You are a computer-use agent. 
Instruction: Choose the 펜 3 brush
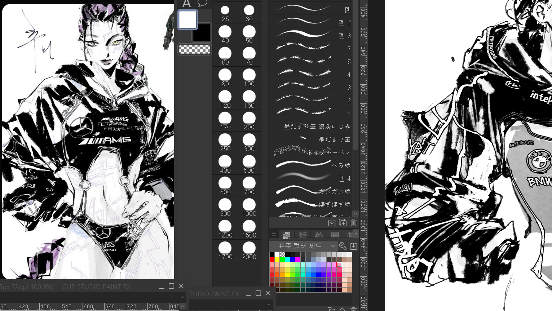[x=310, y=35]
